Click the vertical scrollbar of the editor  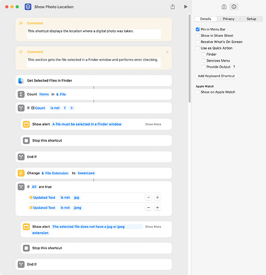click(x=189, y=58)
